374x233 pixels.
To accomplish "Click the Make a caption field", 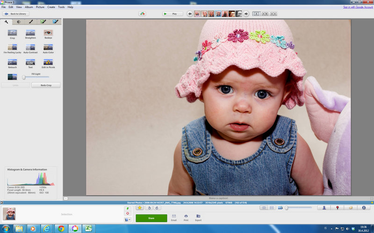I will (x=218, y=198).
